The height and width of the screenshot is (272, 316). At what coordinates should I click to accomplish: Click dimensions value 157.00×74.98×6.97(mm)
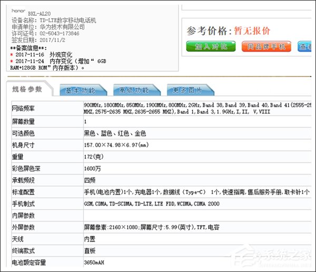point(116,145)
